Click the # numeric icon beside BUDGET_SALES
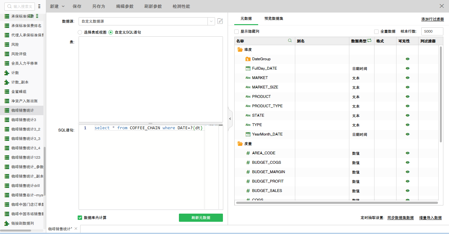Screen dimensions: 449x234 coord(248,191)
